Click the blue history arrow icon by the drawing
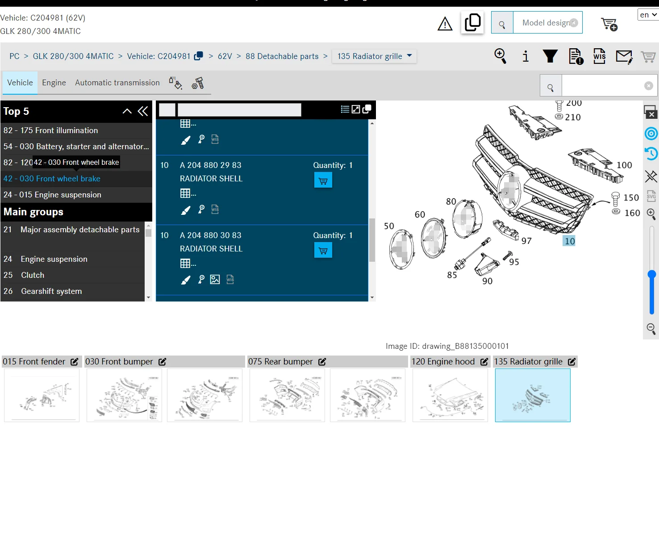This screenshot has width=659, height=540. [651, 154]
